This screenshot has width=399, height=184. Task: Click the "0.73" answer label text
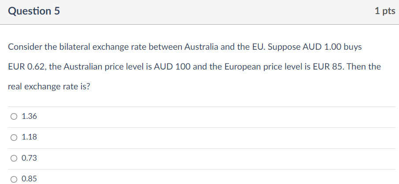point(29,158)
